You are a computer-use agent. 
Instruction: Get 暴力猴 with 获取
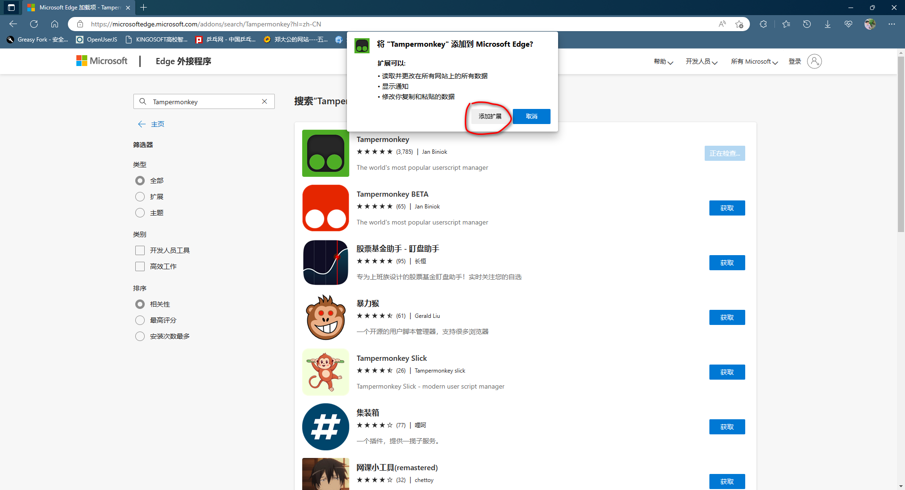[x=727, y=317]
